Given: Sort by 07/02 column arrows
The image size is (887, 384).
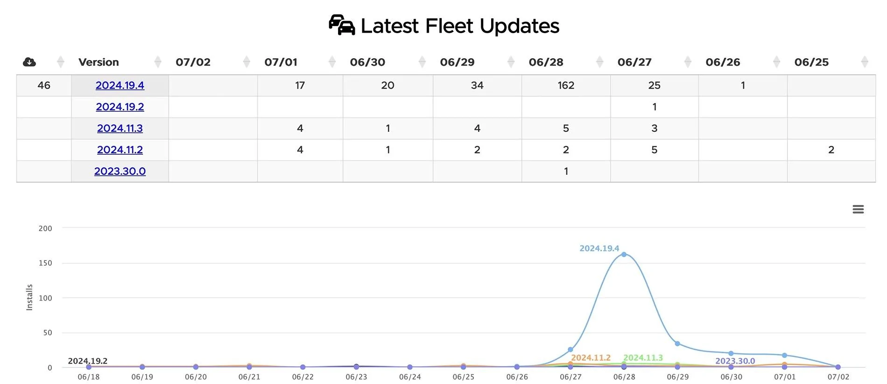Looking at the screenshot, I should (246, 62).
